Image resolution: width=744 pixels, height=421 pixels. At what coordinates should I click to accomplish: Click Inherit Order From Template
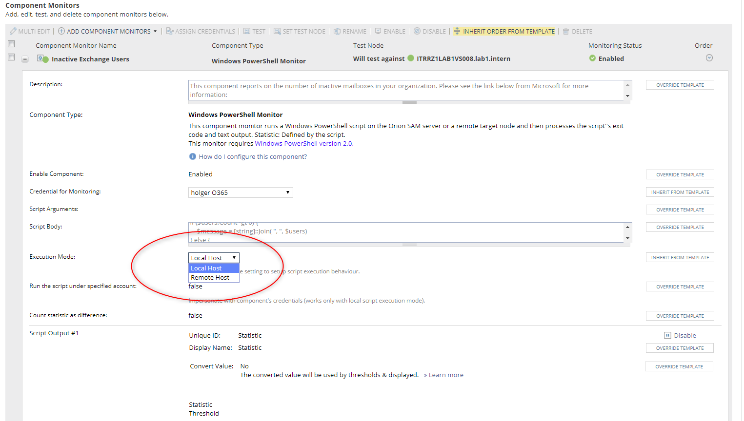coord(504,31)
